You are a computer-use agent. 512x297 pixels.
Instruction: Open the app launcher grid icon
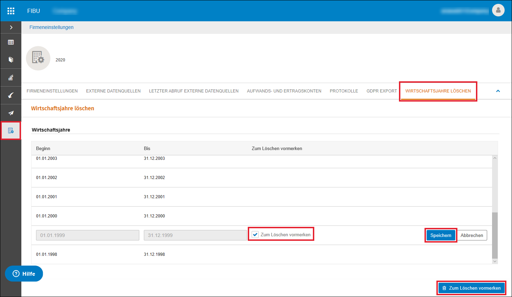point(11,11)
